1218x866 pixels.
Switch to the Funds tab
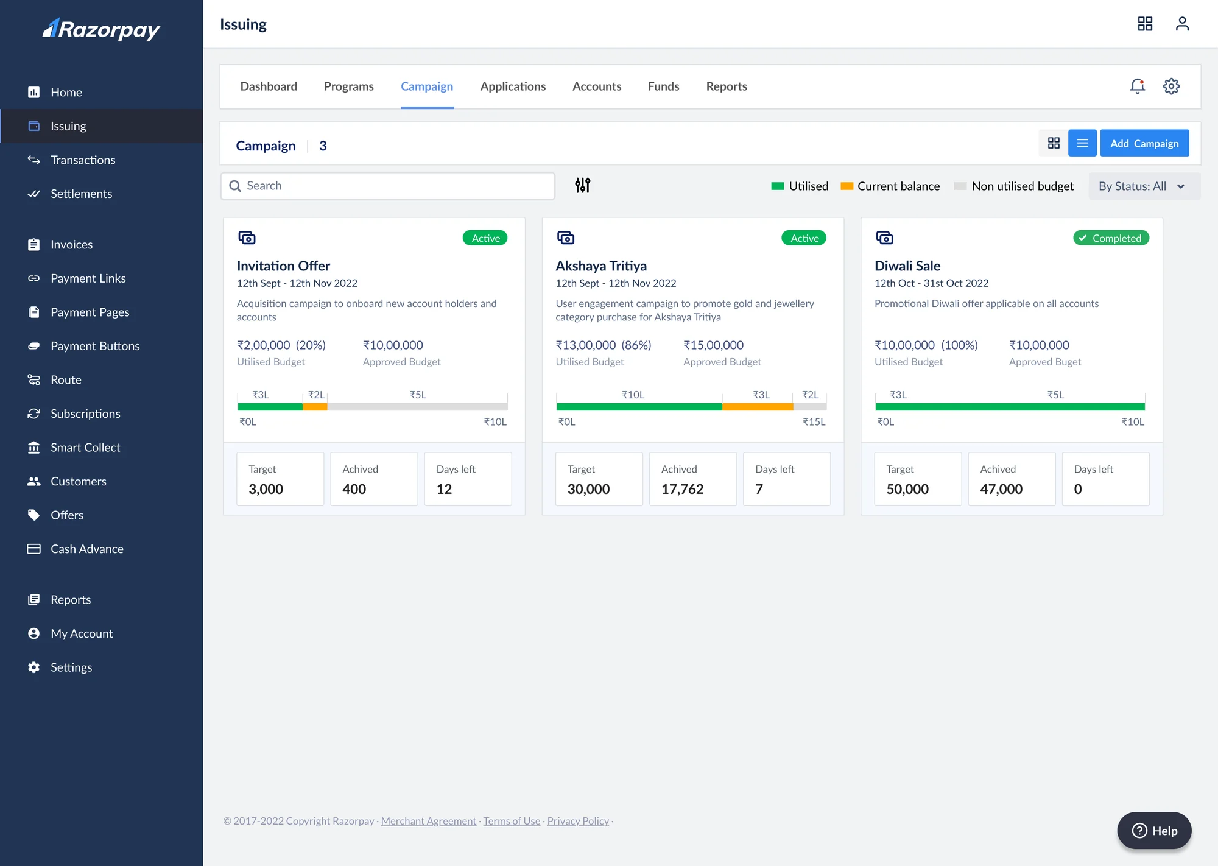tap(663, 86)
